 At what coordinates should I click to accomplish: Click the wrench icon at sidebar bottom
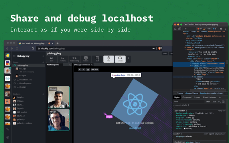tap(8, 129)
